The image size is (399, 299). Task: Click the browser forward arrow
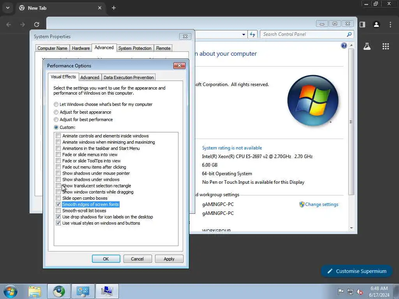pos(23,25)
